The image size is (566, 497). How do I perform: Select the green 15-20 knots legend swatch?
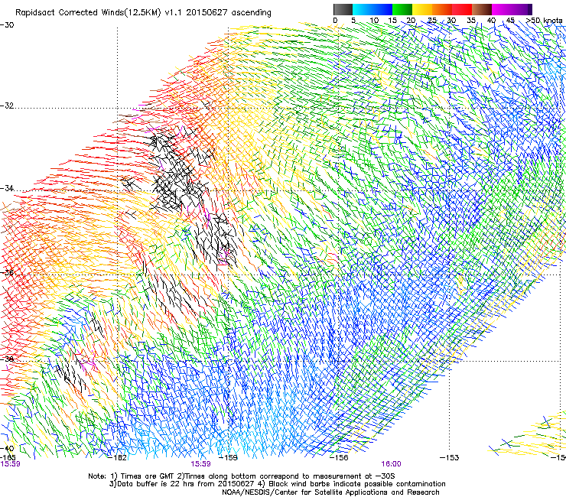[x=402, y=9]
